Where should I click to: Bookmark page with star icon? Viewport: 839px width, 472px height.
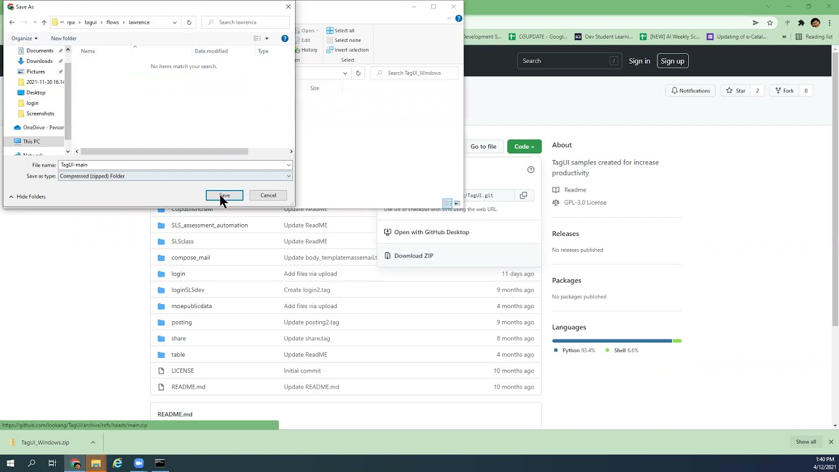click(770, 22)
